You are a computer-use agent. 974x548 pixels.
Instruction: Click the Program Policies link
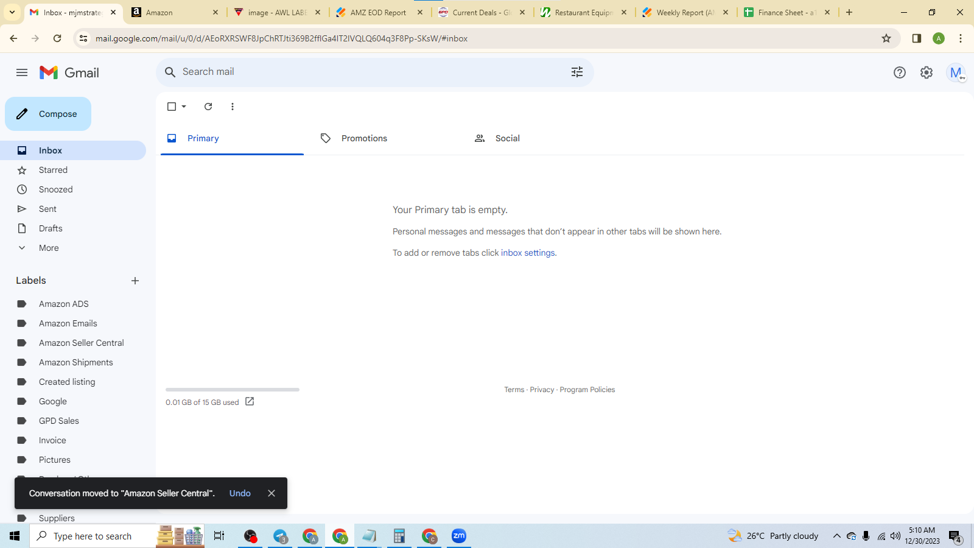click(587, 390)
